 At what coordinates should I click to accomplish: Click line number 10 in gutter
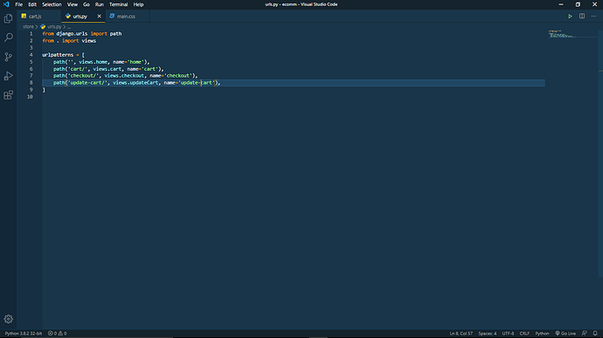tap(30, 97)
